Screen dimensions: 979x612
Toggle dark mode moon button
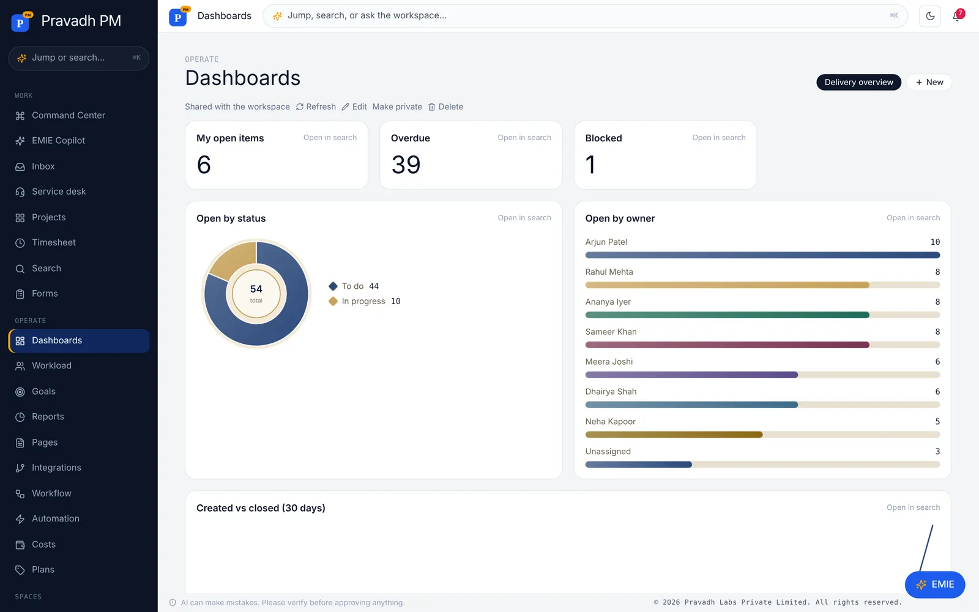pyautogui.click(x=930, y=16)
